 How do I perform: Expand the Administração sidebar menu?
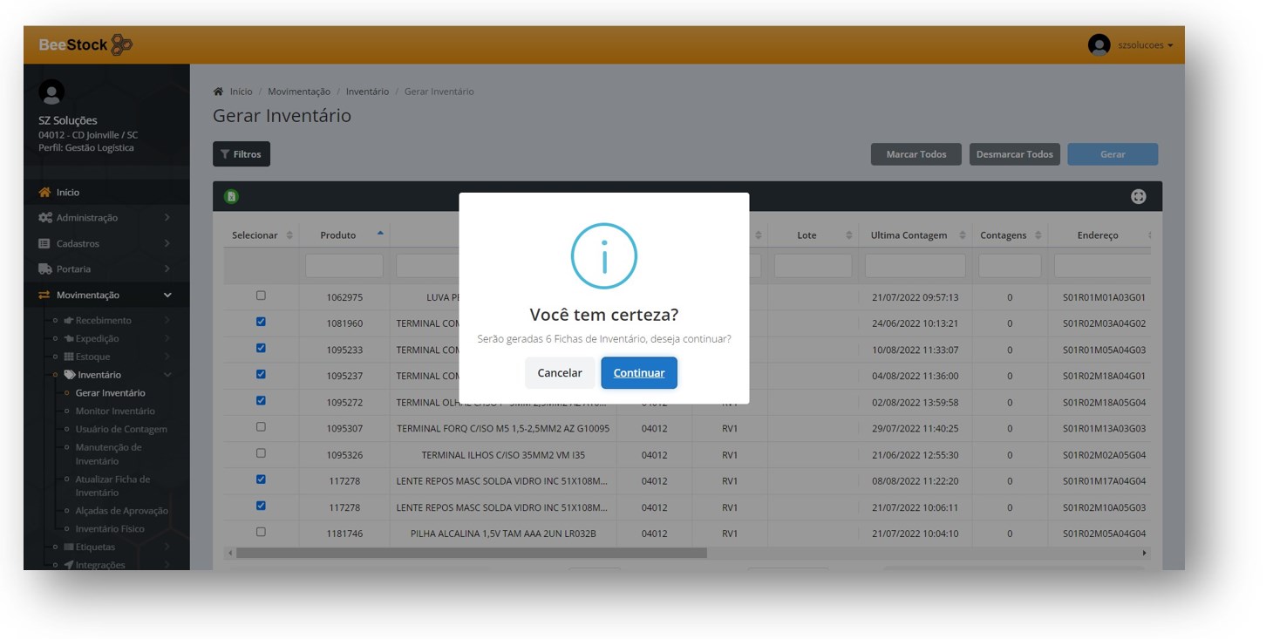click(105, 218)
